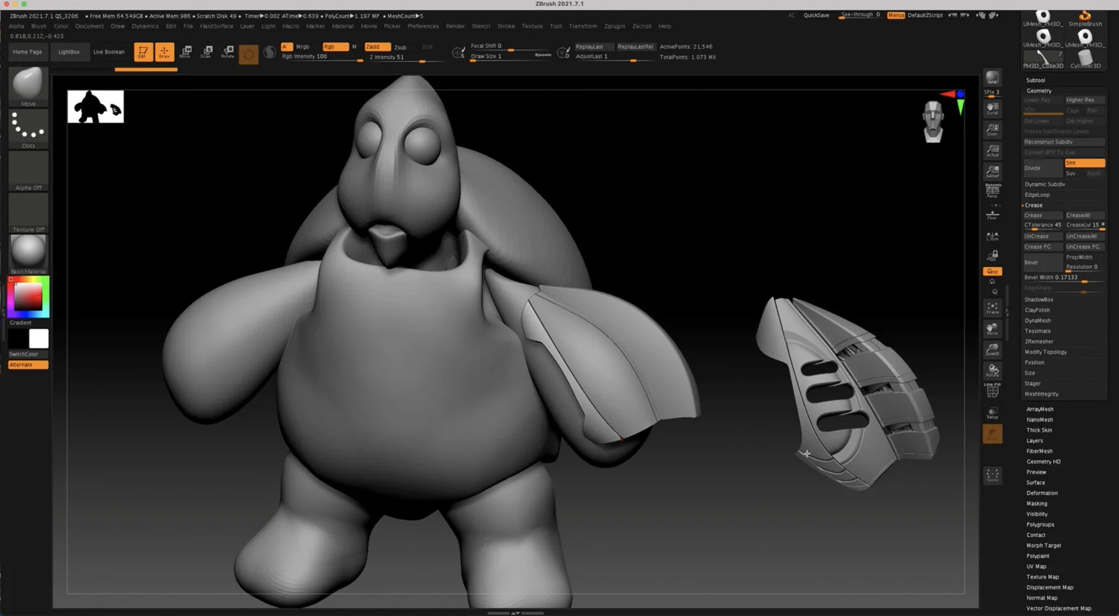1119x616 pixels.
Task: Select the Scale tool icon
Action: (206, 52)
